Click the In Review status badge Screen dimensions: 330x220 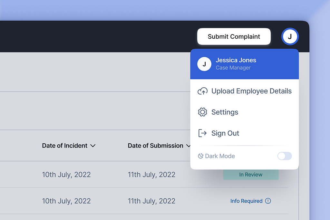click(251, 175)
